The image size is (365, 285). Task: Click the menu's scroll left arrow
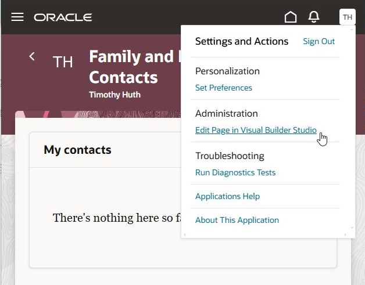click(x=185, y=235)
